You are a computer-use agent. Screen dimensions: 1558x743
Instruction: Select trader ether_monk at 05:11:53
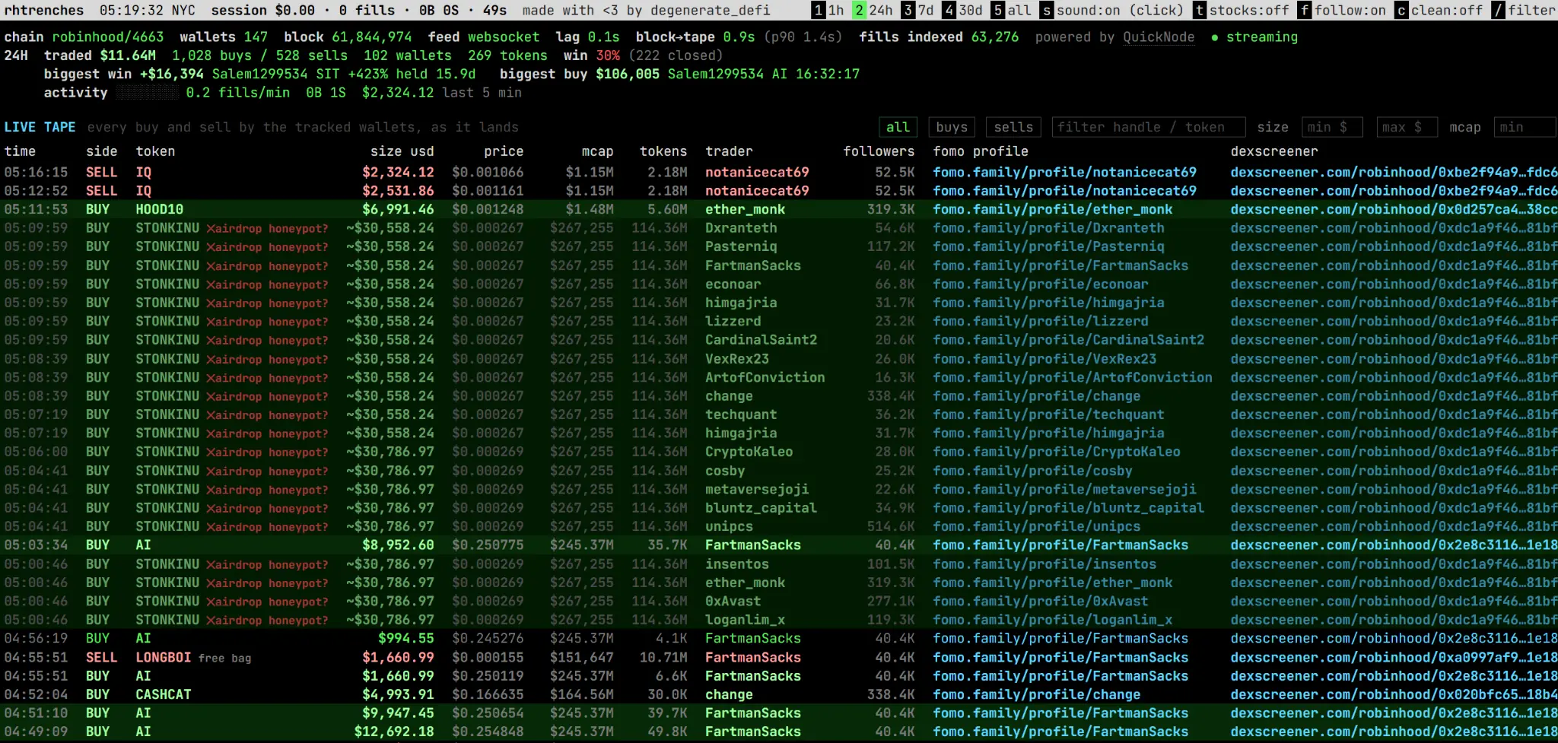tap(745, 209)
